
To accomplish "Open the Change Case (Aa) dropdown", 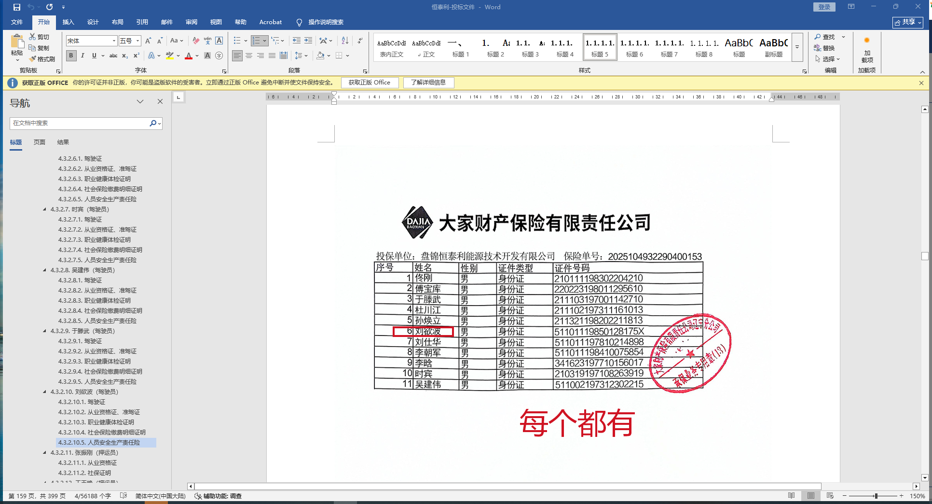I will point(177,41).
